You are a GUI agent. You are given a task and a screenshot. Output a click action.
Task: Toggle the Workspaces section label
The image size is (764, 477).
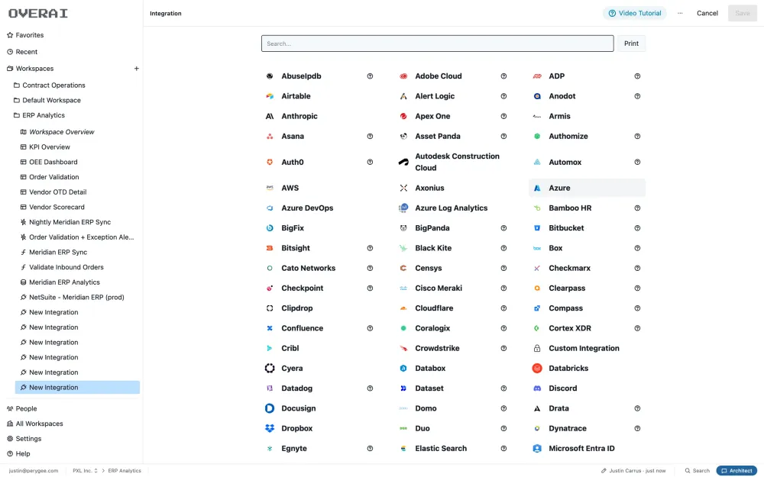34,69
